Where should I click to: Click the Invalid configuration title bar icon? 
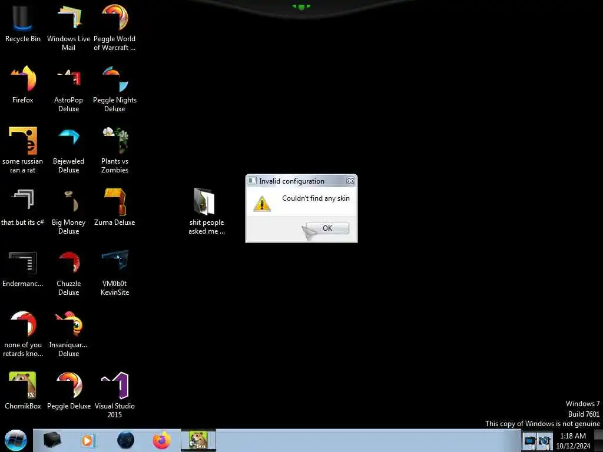pyautogui.click(x=252, y=181)
